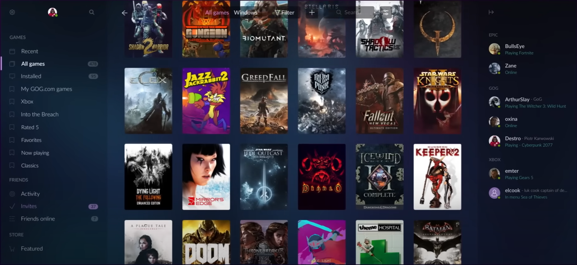The image size is (577, 265).
Task: Select Installed in the sidebar
Action: point(31,76)
